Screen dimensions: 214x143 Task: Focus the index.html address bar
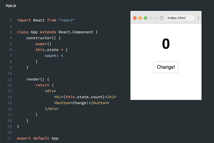pos(180,18)
